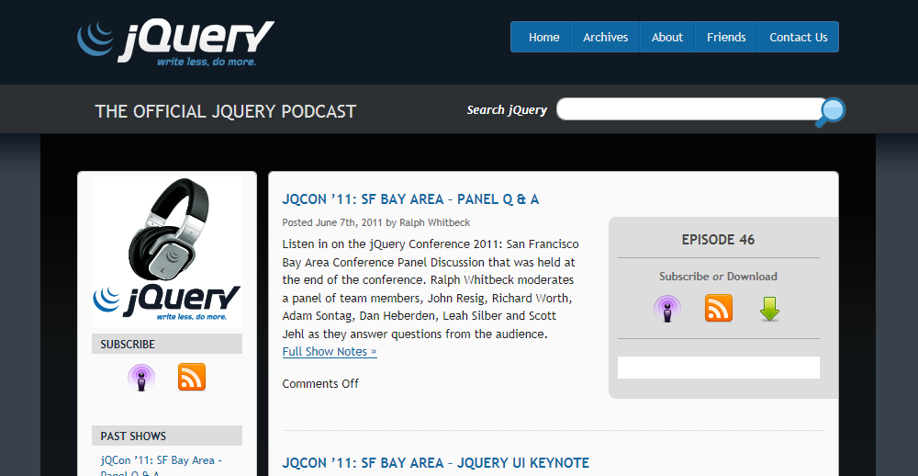Follow the 'Full Show Notes »' link
This screenshot has width=918, height=476.
pyautogui.click(x=330, y=352)
